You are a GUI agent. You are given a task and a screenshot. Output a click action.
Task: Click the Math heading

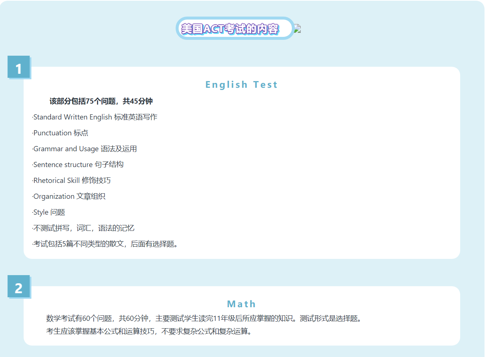coord(241,304)
